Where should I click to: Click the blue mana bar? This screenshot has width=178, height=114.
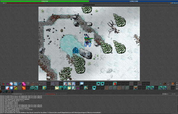[x=134, y=1]
